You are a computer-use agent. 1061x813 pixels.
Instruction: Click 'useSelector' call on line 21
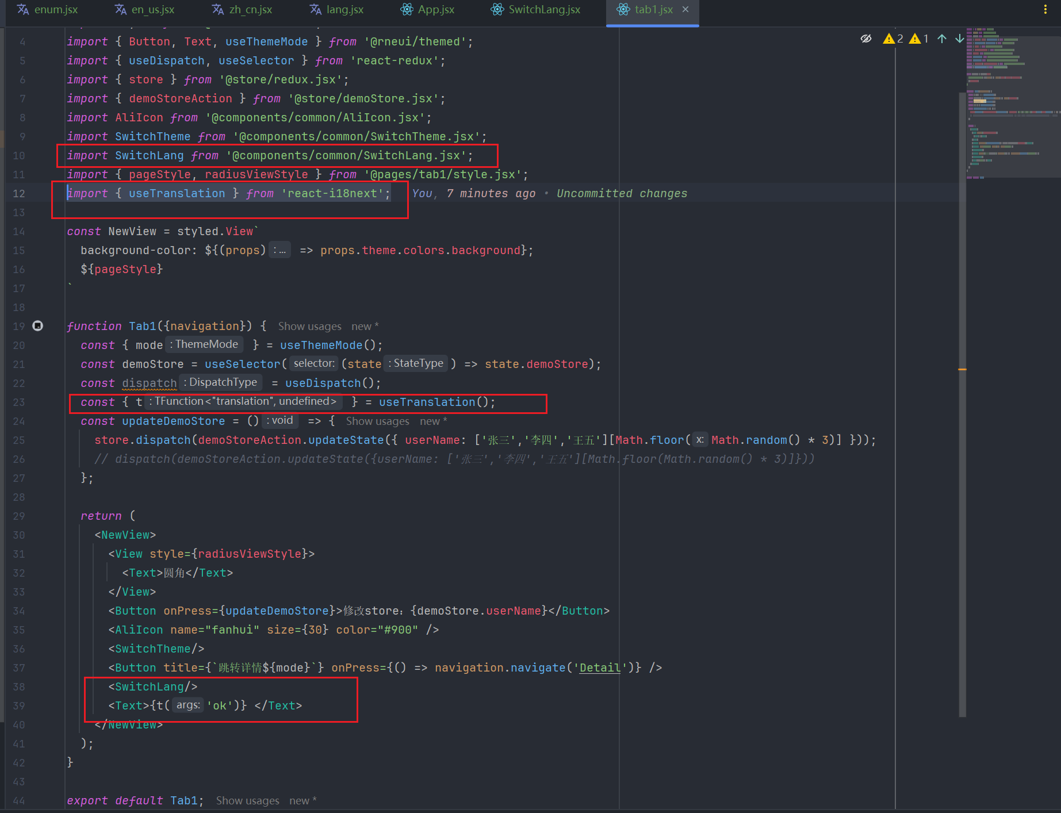[242, 365]
